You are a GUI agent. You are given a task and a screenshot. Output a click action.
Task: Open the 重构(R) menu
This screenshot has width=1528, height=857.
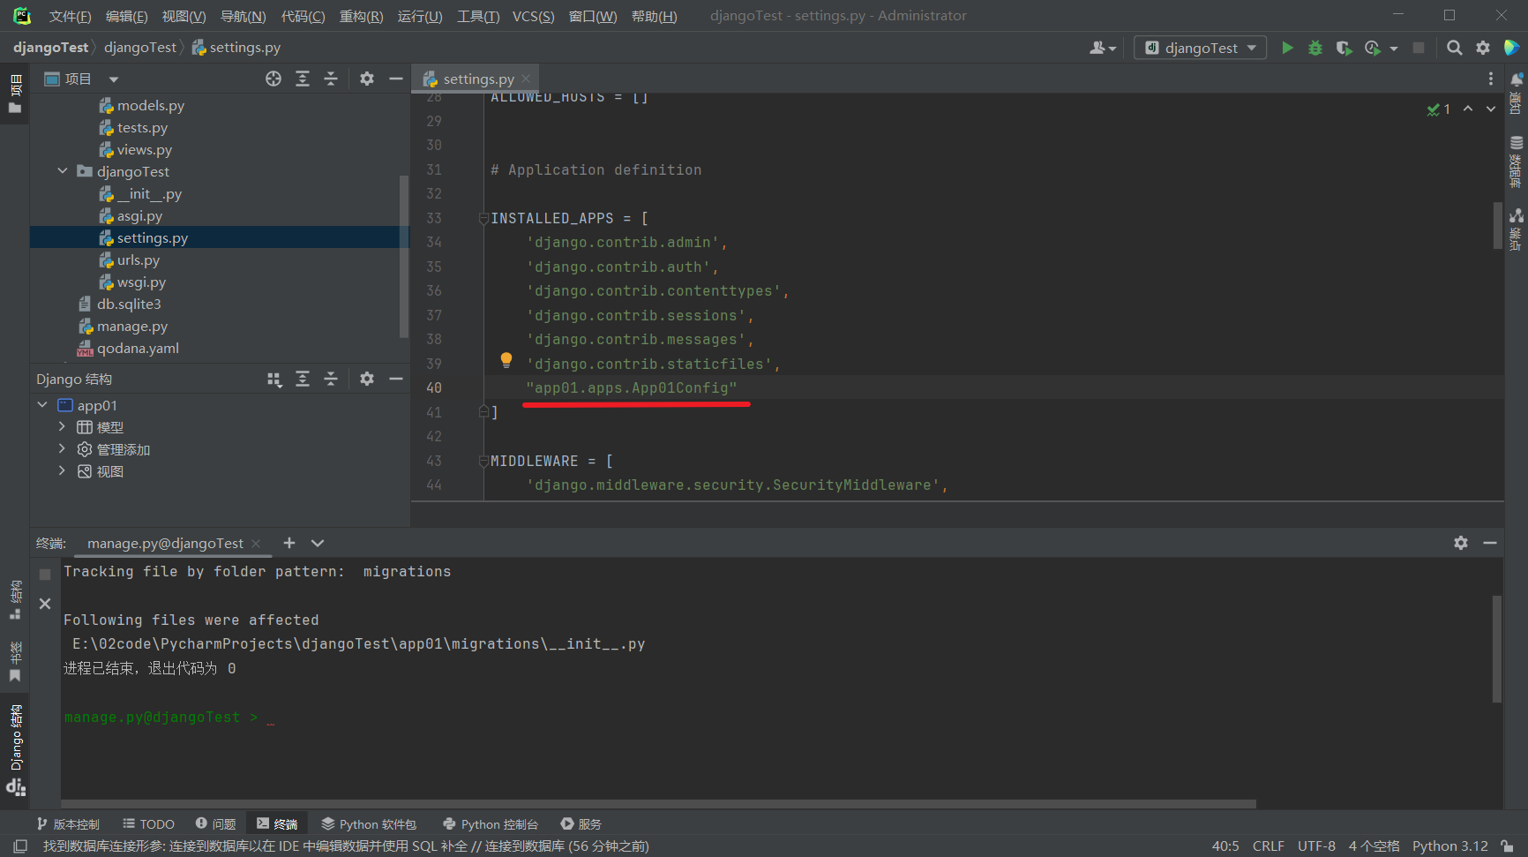[361, 16]
